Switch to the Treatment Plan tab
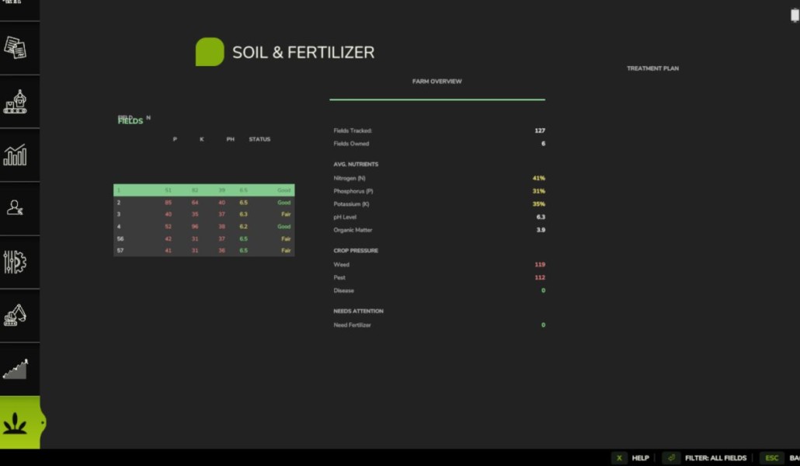The image size is (800, 466). click(652, 68)
